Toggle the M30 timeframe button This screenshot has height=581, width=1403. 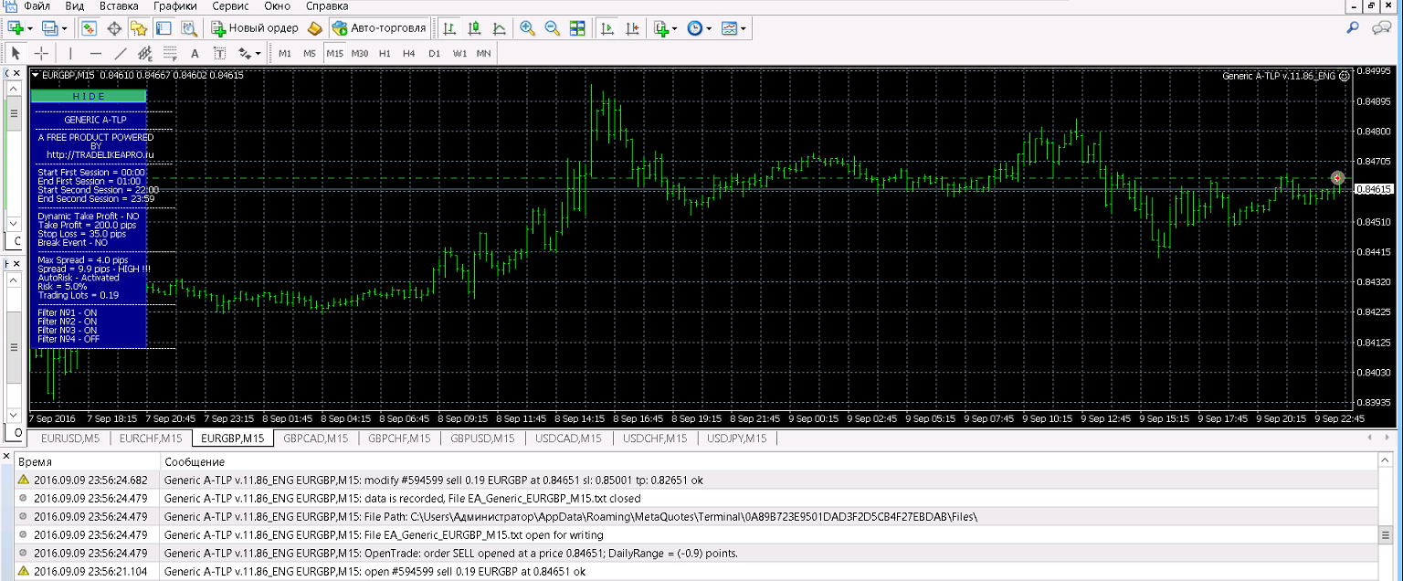tap(359, 53)
